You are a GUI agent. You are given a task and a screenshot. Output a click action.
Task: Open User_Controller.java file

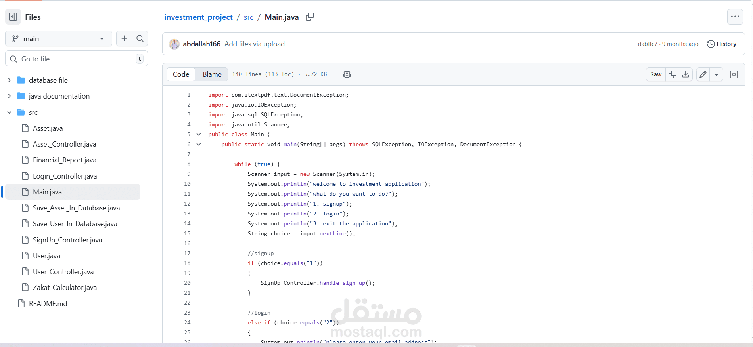click(63, 271)
